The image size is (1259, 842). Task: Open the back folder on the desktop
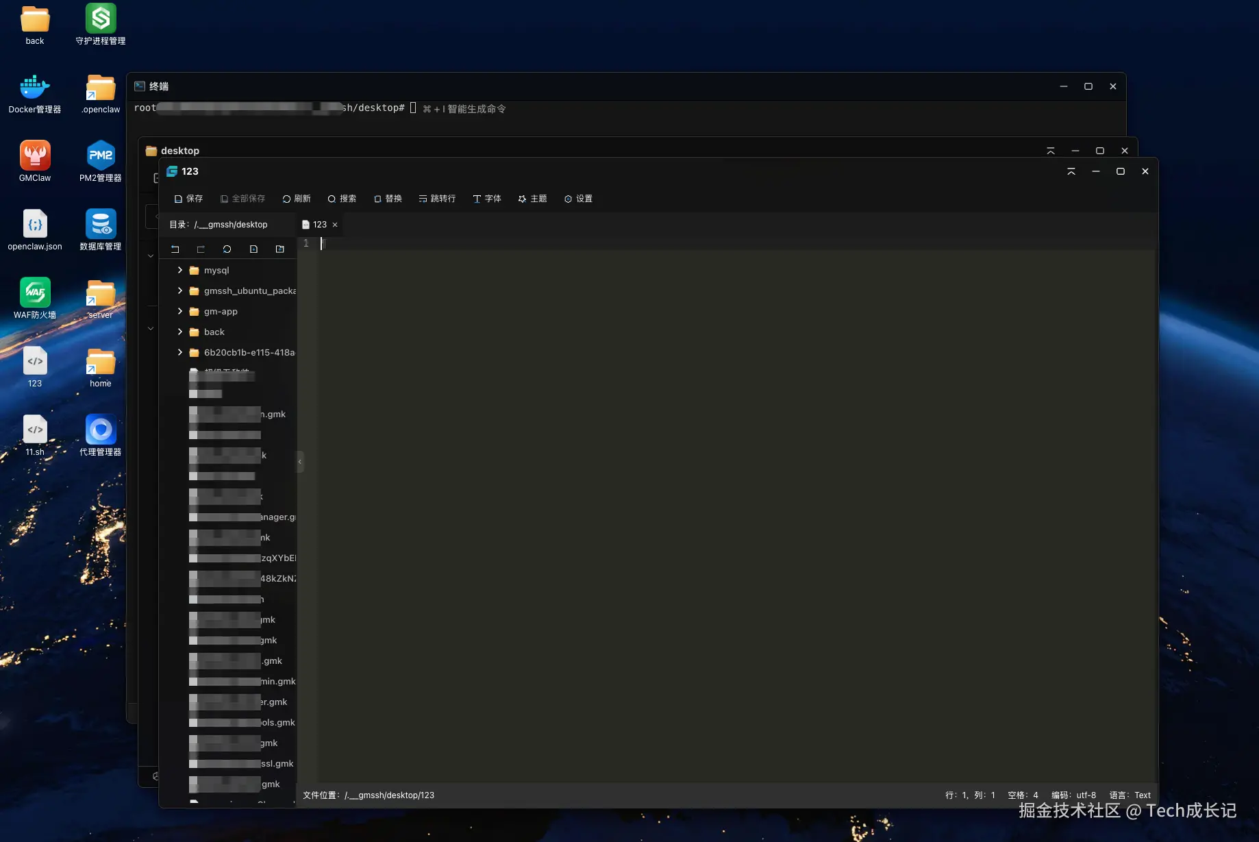click(35, 25)
